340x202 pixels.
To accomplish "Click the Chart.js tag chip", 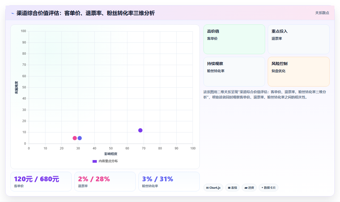I will [x=213, y=188].
